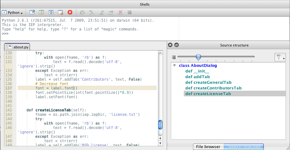
Task: Collapse the class AboutDialog tree node
Action: (174, 66)
